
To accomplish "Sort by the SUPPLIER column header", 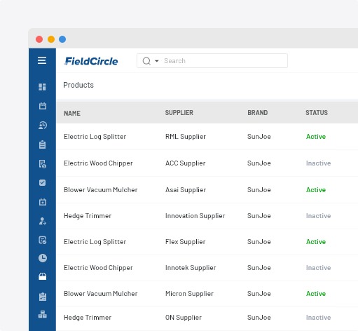I will (179, 113).
